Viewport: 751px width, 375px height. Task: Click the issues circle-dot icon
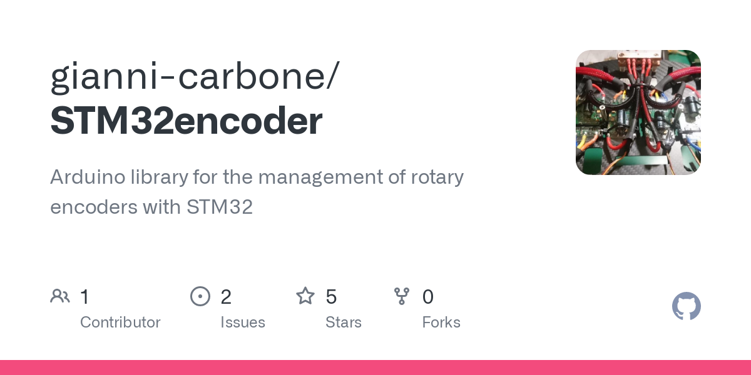pos(200,296)
